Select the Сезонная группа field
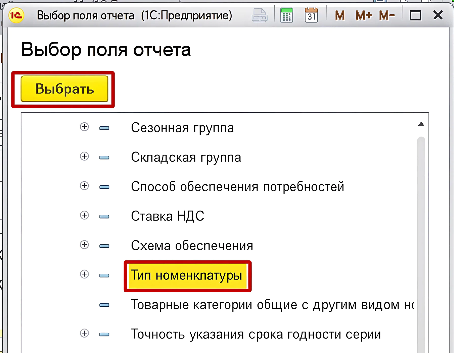The image size is (454, 353). 182,128
